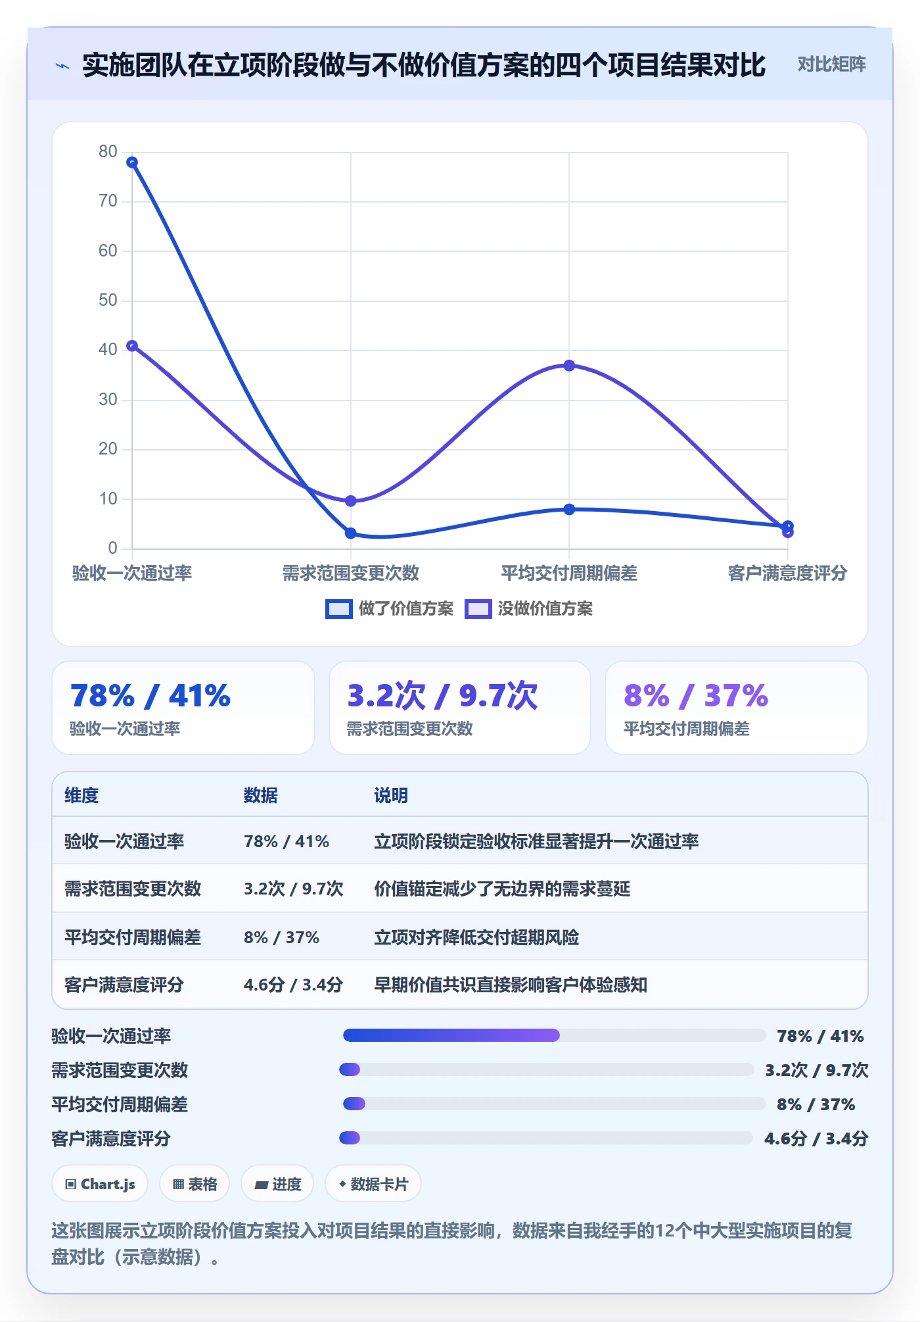Click 立项对齐降低交付超期风险 description
Viewport: 920px width, 1322px height.
click(x=476, y=937)
